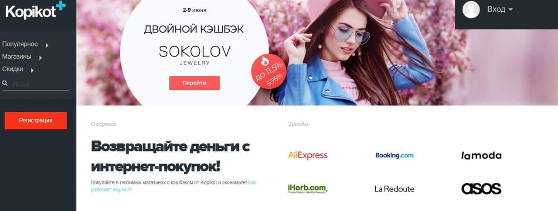The height and width of the screenshot is (211, 558).
Task: Open the La Redoute store logo
Action: tap(395, 189)
